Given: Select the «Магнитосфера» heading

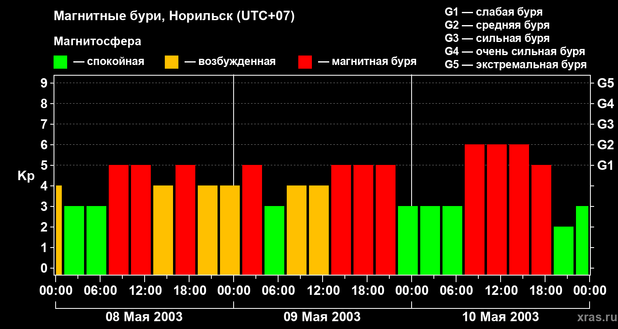Looking at the screenshot, I should point(98,42).
